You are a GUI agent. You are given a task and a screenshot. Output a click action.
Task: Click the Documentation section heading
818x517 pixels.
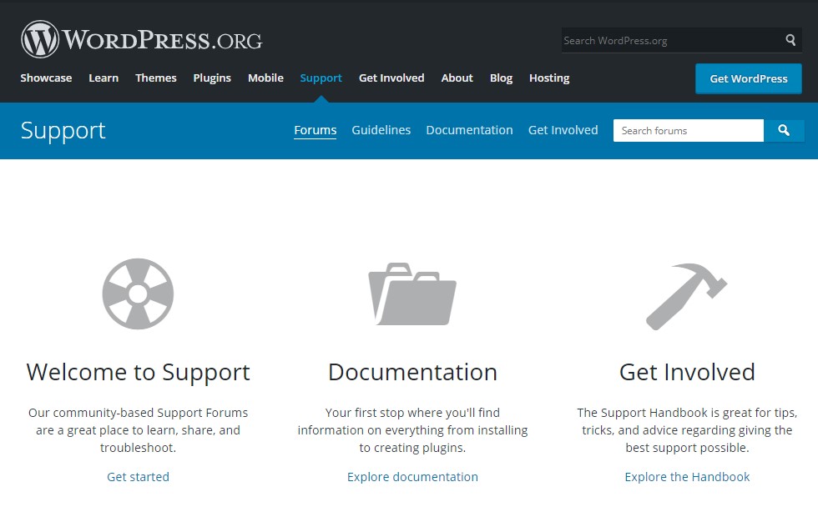(x=412, y=373)
